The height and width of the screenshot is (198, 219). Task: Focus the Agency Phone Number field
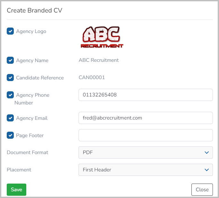click(x=146, y=95)
